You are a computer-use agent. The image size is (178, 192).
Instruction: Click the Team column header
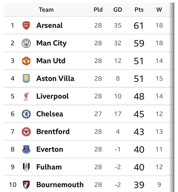coord(46,10)
